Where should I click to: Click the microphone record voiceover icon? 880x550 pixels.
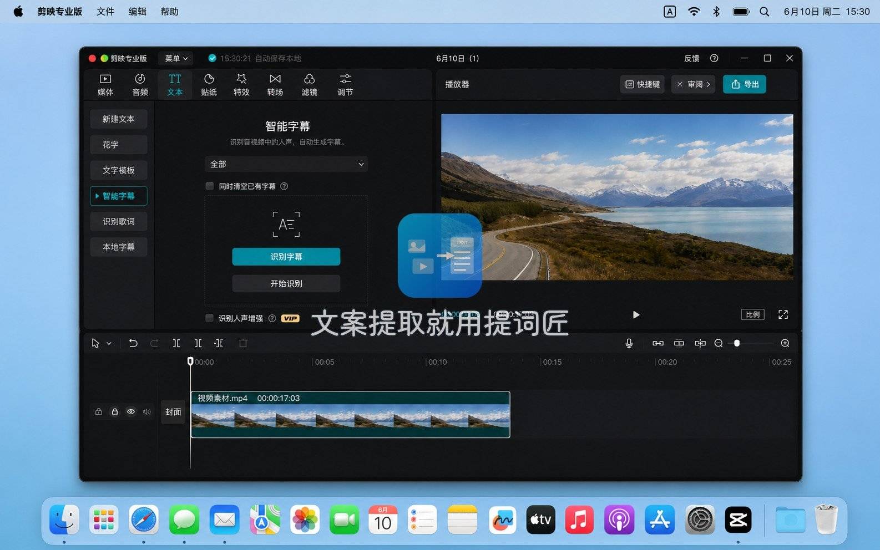point(629,343)
